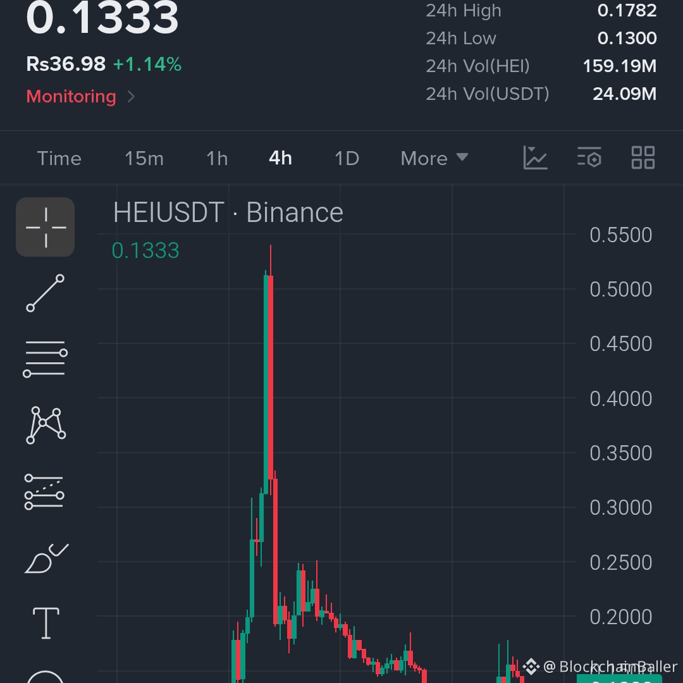Click the 0.2500 price axis label
Viewport: 683px width, 683px height.
621,563
